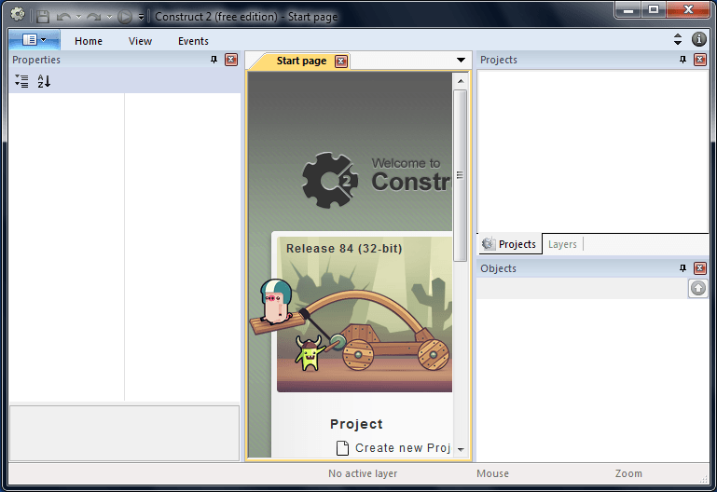The image size is (717, 492).
Task: Click the Construct 2 gear logo
Action: 330,180
